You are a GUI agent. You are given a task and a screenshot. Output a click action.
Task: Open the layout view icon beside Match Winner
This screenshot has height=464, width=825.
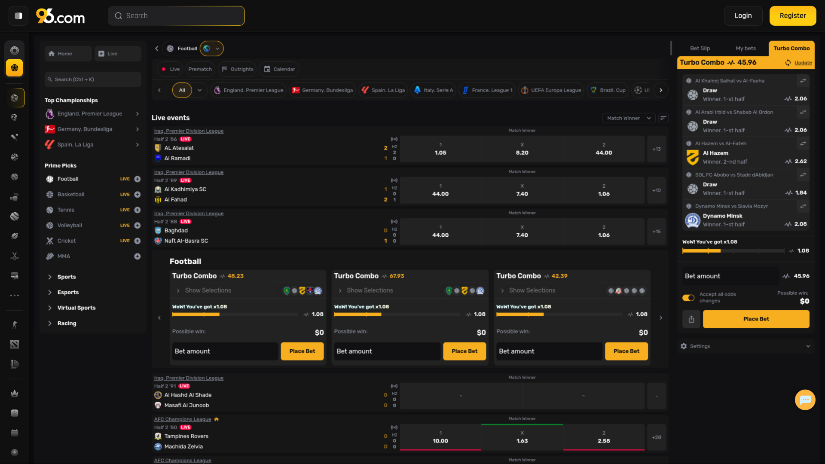point(663,118)
